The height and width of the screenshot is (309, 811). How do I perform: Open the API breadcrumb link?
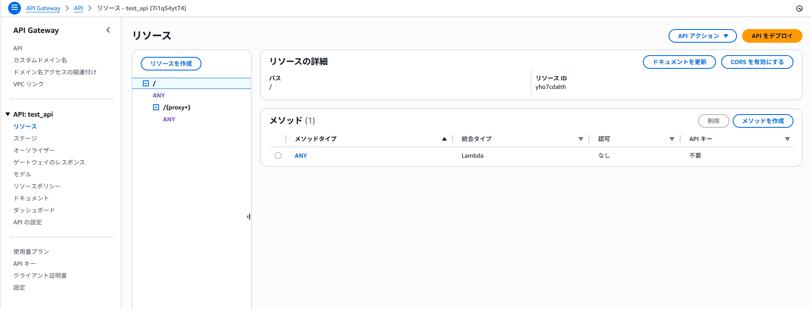78,8
